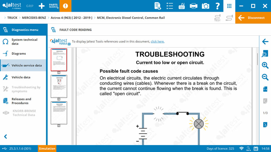This screenshot has height=152, width=271.
Task: Go to MERCEDES-BENZ breadcrumb level
Action: (x=34, y=18)
